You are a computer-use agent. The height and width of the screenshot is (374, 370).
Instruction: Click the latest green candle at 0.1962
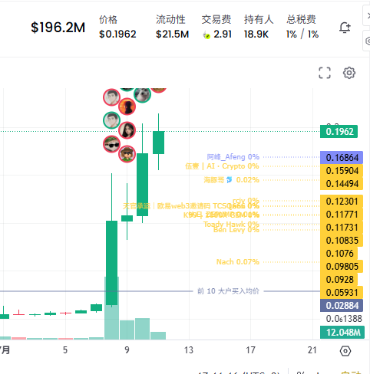(x=158, y=143)
